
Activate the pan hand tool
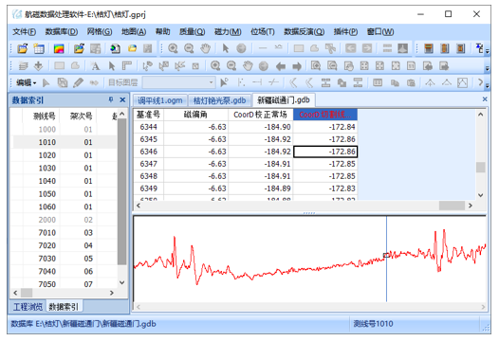[x=206, y=48]
